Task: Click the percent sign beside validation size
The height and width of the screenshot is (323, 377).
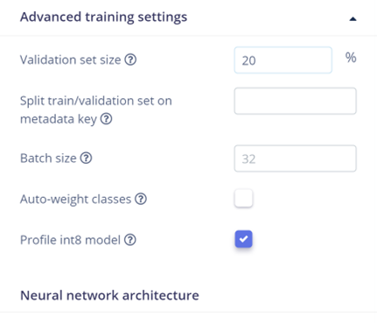Action: 351,58
